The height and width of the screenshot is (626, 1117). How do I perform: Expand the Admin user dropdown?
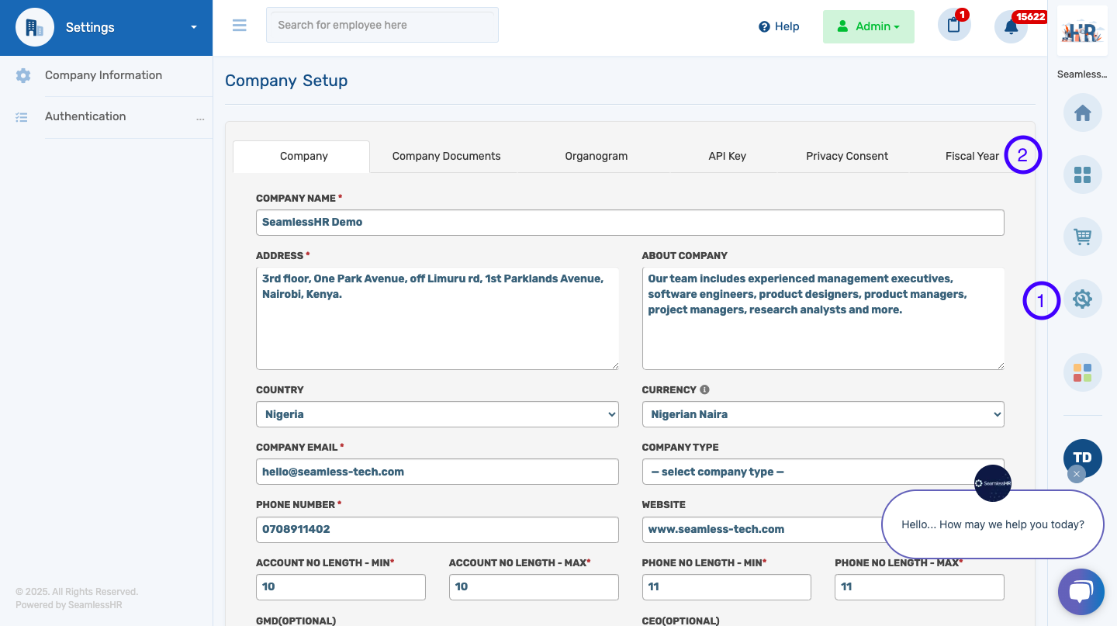(868, 26)
